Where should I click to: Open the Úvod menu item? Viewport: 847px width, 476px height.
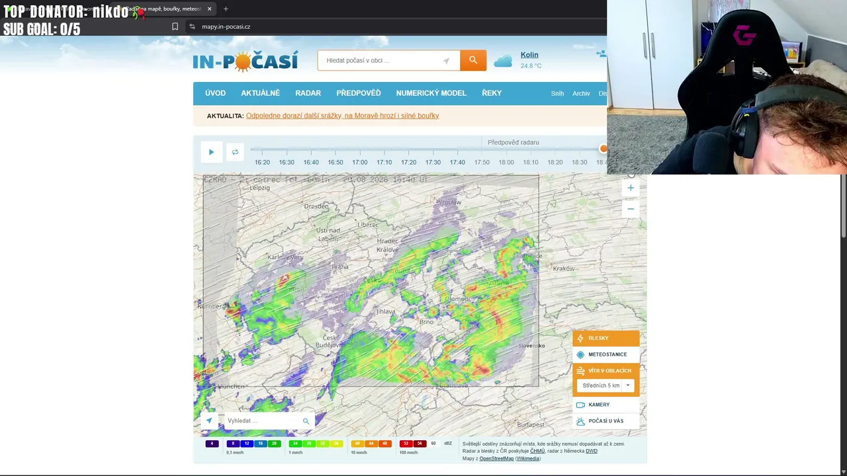tap(215, 93)
